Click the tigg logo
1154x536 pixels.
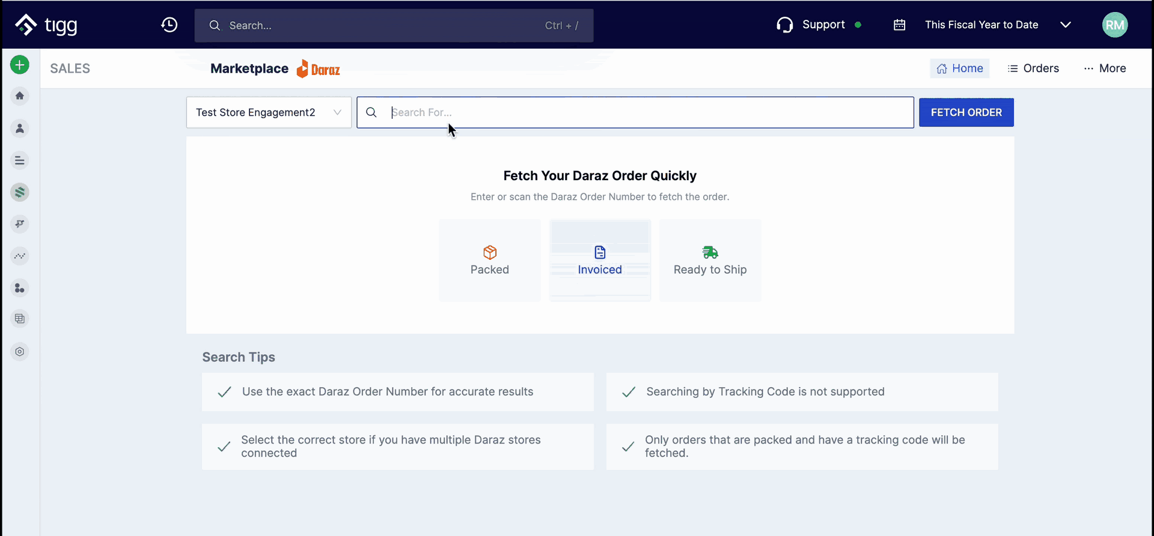pyautogui.click(x=46, y=25)
